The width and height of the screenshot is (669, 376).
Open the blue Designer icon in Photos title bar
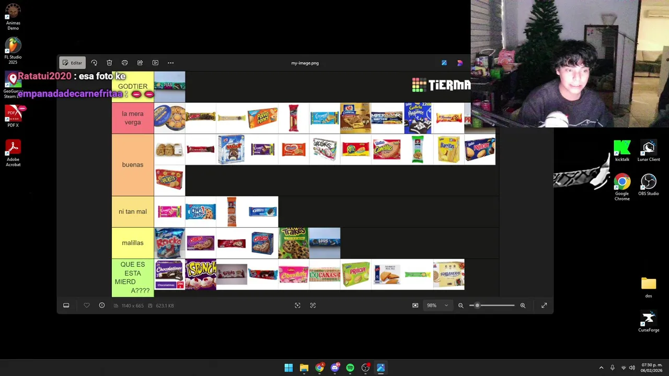coord(444,63)
